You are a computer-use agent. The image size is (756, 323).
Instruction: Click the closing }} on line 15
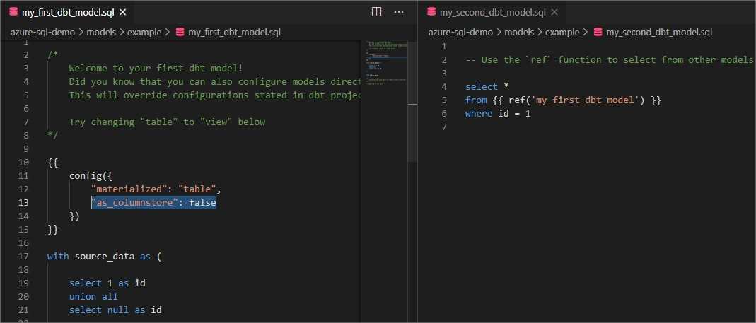[52, 230]
